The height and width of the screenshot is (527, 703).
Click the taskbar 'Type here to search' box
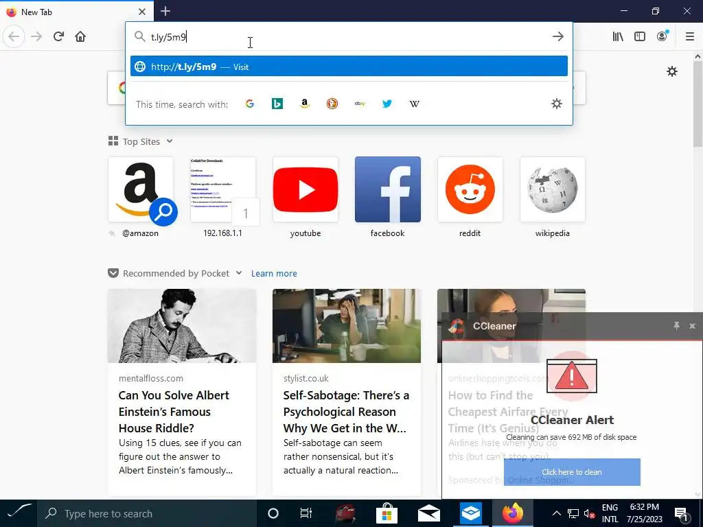pos(147,513)
